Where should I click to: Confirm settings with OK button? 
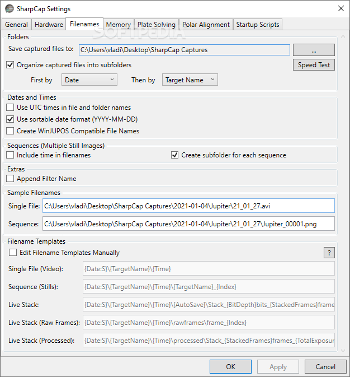click(x=230, y=367)
